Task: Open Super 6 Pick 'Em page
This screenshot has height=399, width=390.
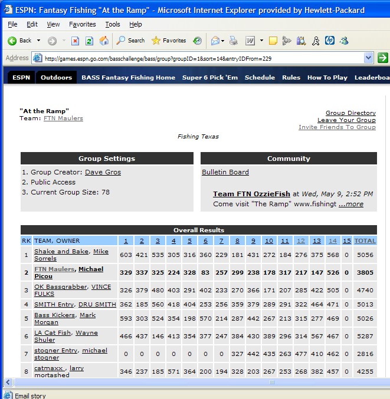Action: point(210,77)
